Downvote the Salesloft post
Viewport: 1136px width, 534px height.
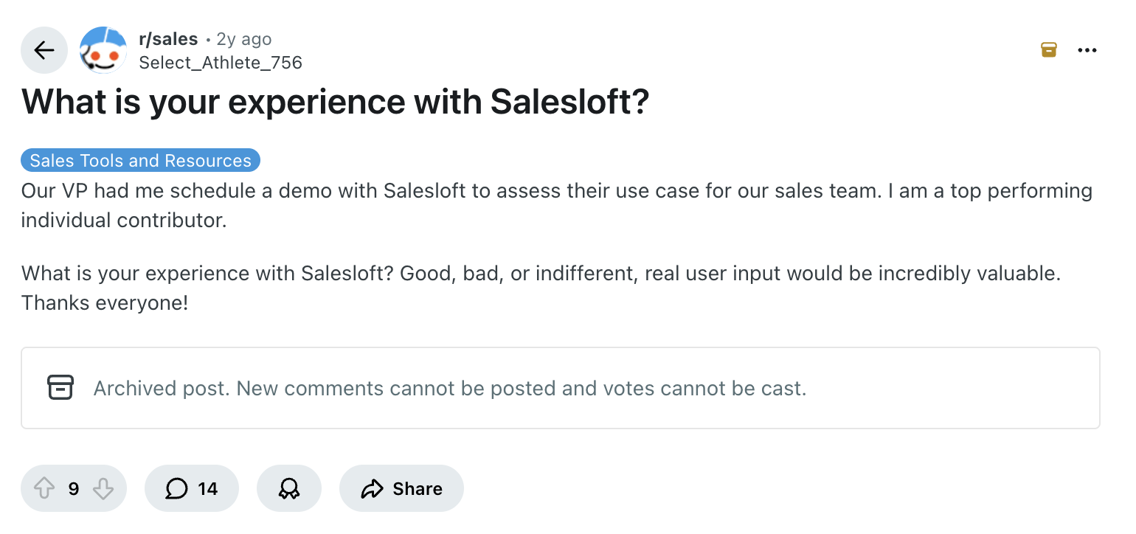pyautogui.click(x=102, y=488)
